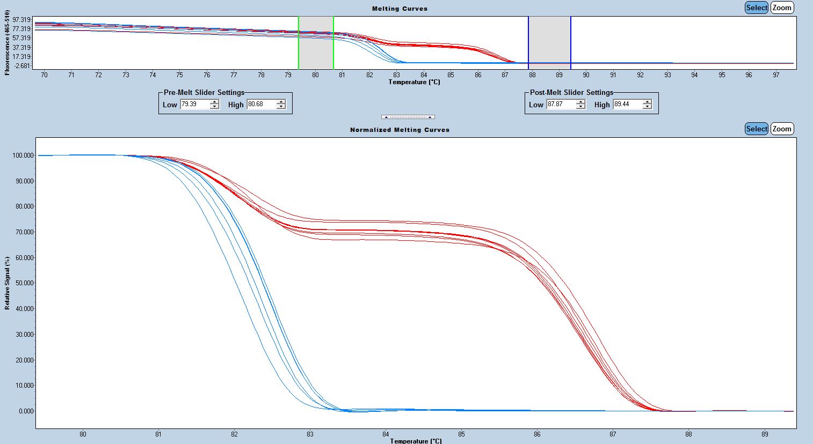This screenshot has height=444, width=813.
Task: Increase Pre-Melt High value with up arrow
Action: coord(281,102)
